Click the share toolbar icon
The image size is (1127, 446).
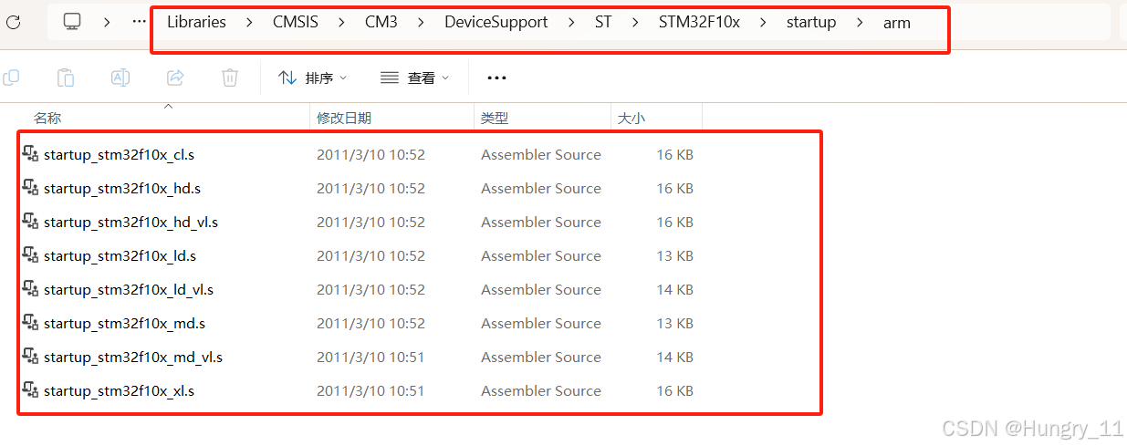pos(175,78)
